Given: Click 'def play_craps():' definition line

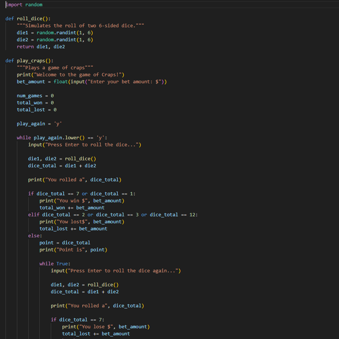Looking at the screenshot, I should pos(29,61).
